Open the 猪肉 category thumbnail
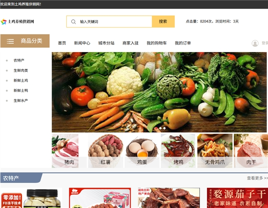The image size is (268, 208). pyautogui.click(x=65, y=150)
